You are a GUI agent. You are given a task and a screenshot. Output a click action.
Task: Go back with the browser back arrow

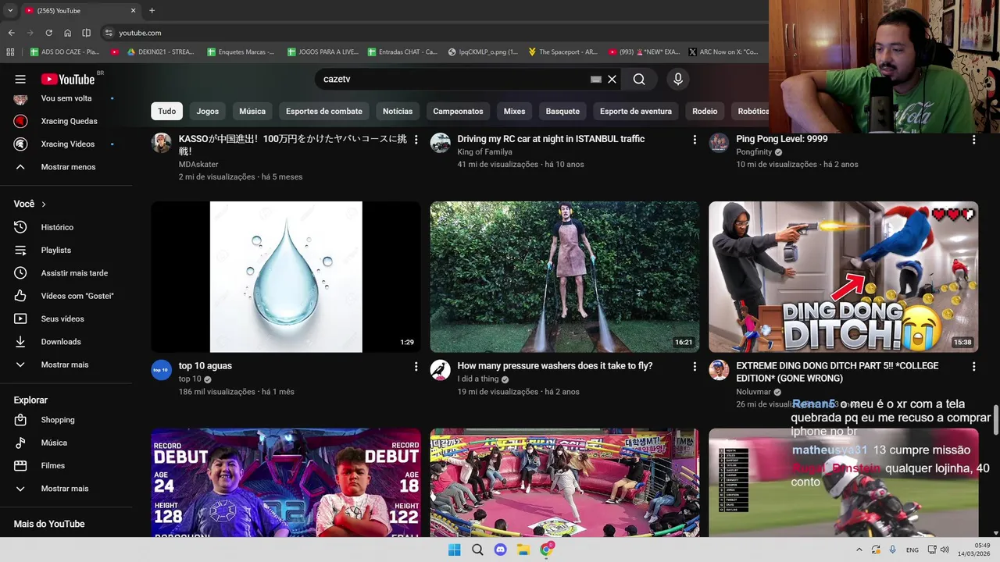pyautogui.click(x=11, y=33)
